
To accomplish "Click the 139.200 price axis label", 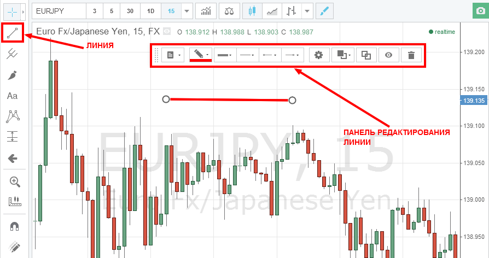I will click(x=474, y=52).
